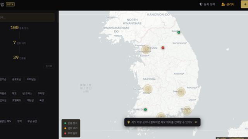Viewport: 248px width, 139px height.
Task: Toggle the 옥상 filter chip
Action: [41, 100]
